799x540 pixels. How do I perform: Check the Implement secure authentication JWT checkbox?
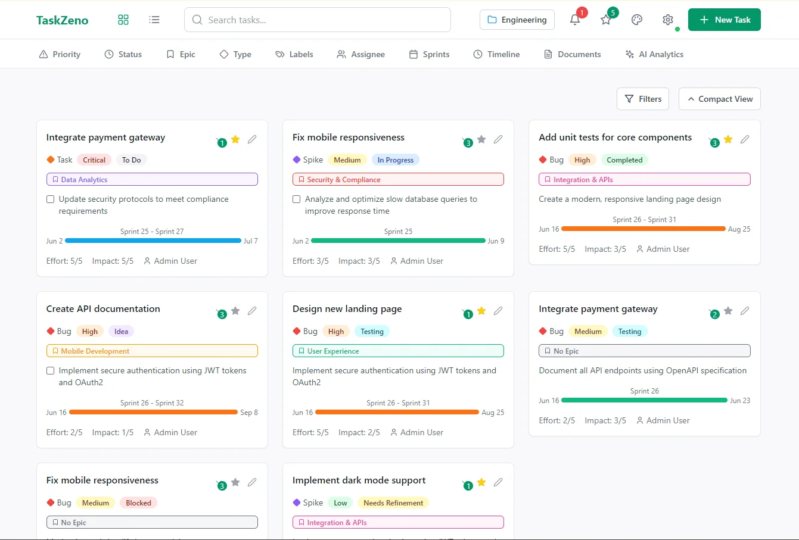51,371
